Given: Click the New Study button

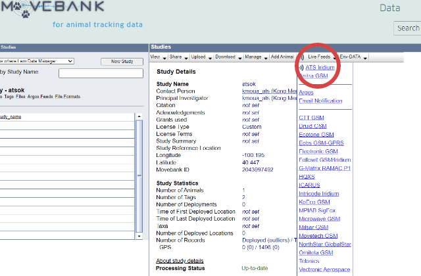Looking at the screenshot, I should point(122,62).
